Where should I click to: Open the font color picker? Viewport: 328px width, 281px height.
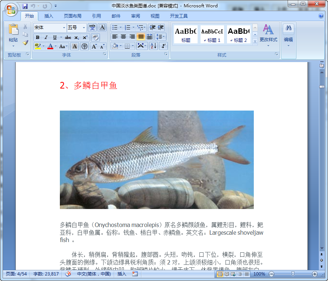(x=51, y=46)
